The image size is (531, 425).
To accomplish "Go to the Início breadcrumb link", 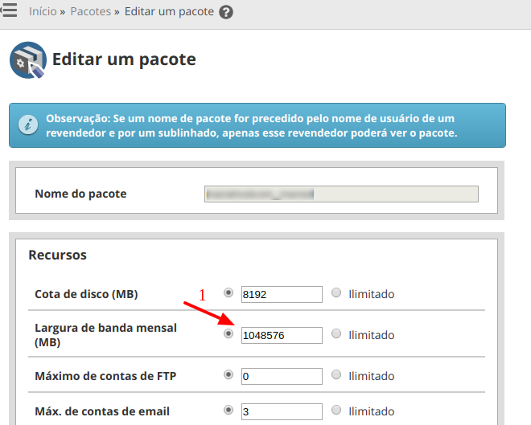I will 43,13.
